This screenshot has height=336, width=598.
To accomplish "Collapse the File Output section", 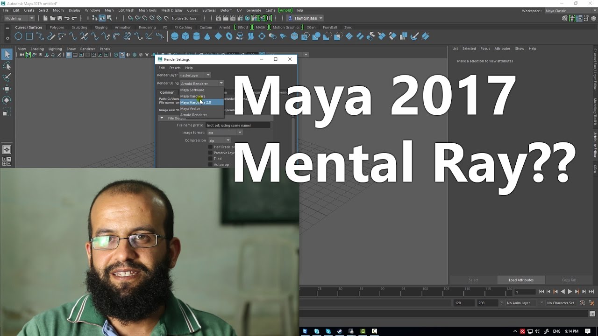I will 162,118.
